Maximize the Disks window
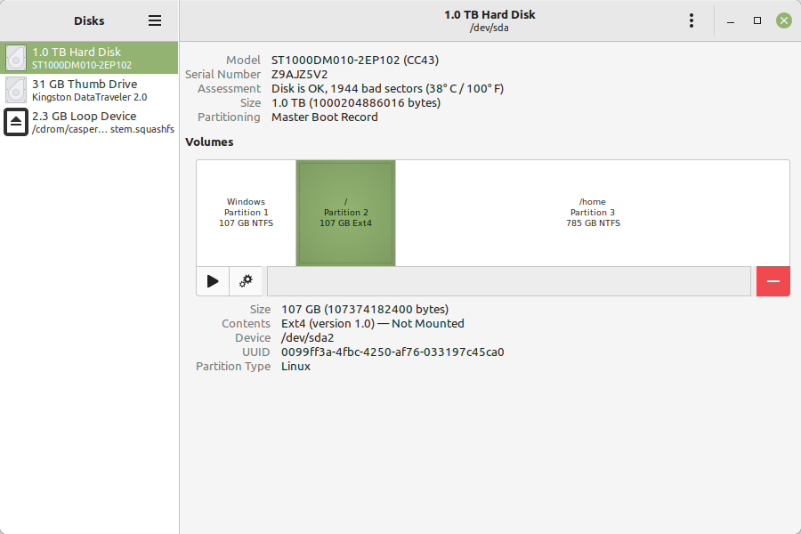 pos(757,21)
